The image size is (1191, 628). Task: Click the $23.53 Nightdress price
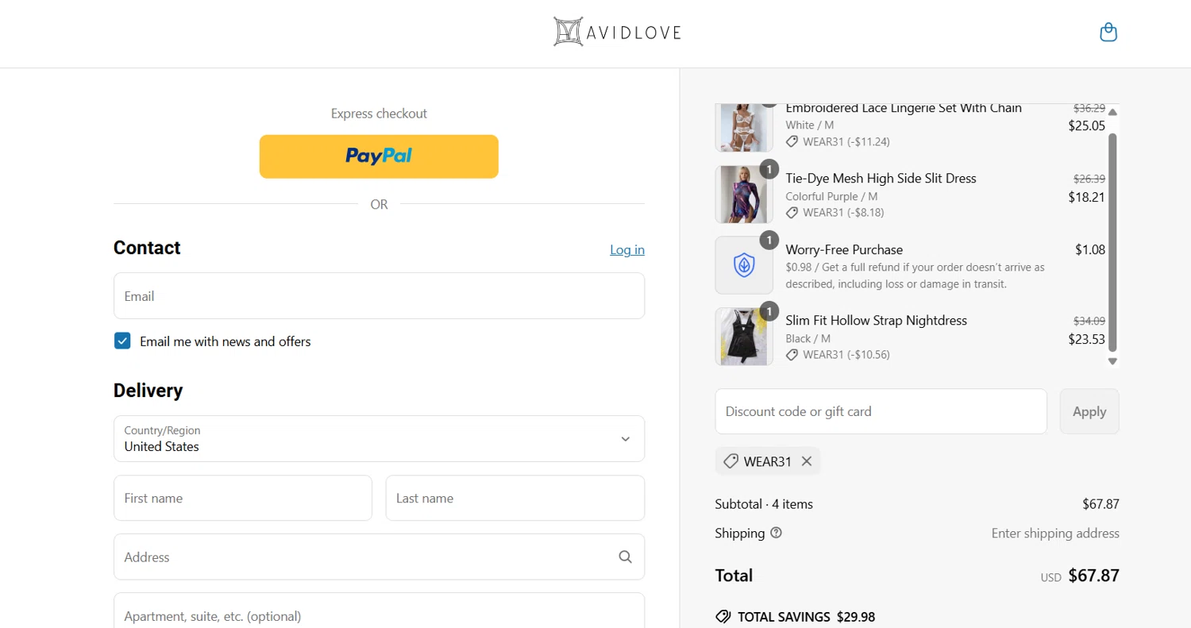coord(1086,339)
